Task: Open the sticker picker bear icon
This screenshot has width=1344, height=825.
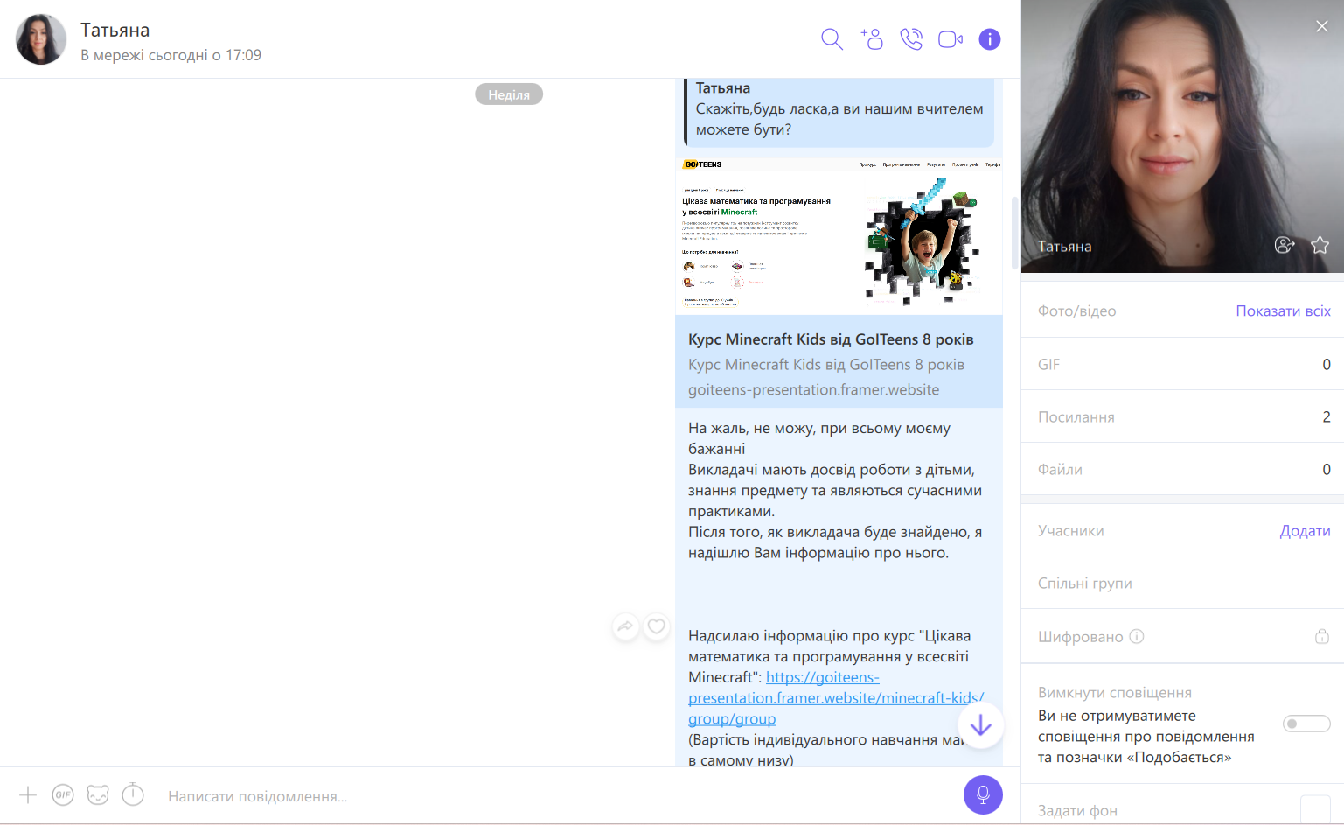Action: [98, 794]
